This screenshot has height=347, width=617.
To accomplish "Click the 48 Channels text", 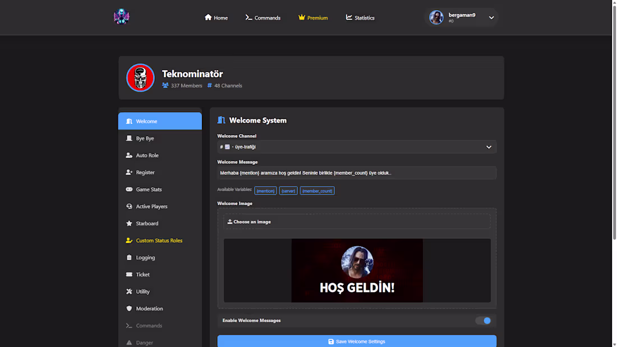I will [x=228, y=85].
